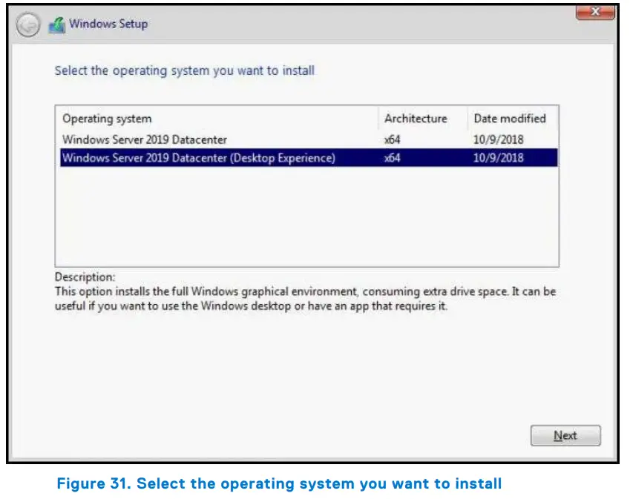630x499 pixels.
Task: Sort by the Architecture column header
Action: tap(416, 119)
